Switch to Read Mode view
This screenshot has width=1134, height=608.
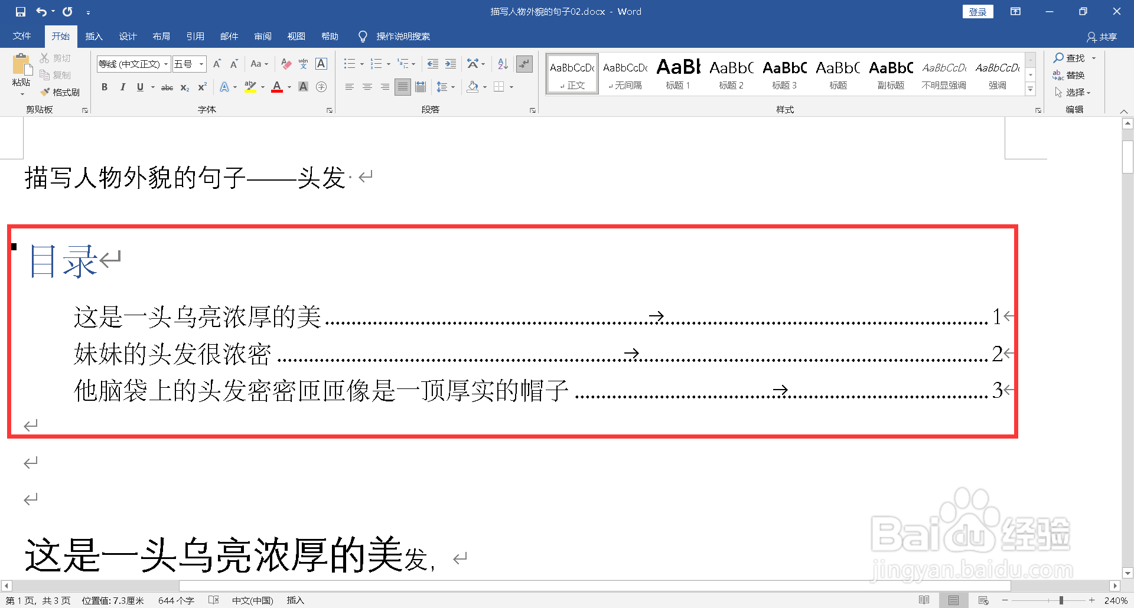click(x=924, y=600)
